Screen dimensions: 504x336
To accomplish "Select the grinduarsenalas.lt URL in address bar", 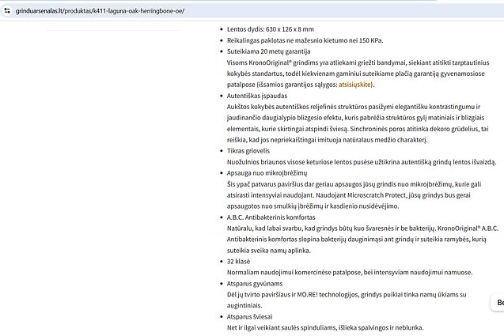I will click(100, 11).
